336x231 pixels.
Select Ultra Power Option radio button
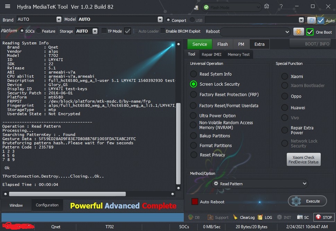193,115
